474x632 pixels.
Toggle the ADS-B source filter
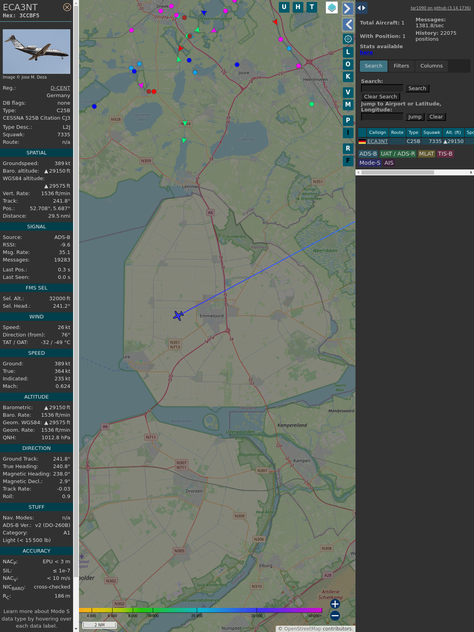tap(368, 154)
